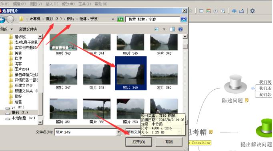Click the search magnifier icon

click(183, 19)
